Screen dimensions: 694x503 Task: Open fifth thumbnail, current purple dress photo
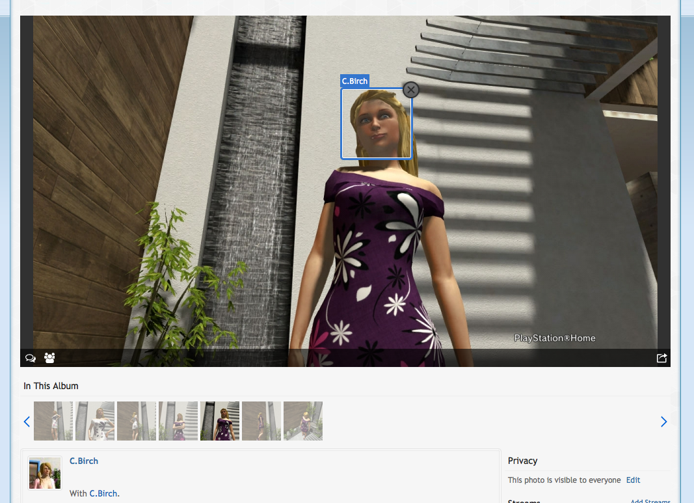click(220, 421)
